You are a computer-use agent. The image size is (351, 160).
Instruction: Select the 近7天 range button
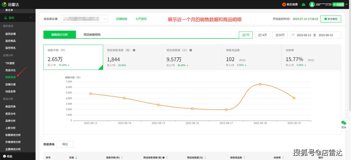click(246, 35)
